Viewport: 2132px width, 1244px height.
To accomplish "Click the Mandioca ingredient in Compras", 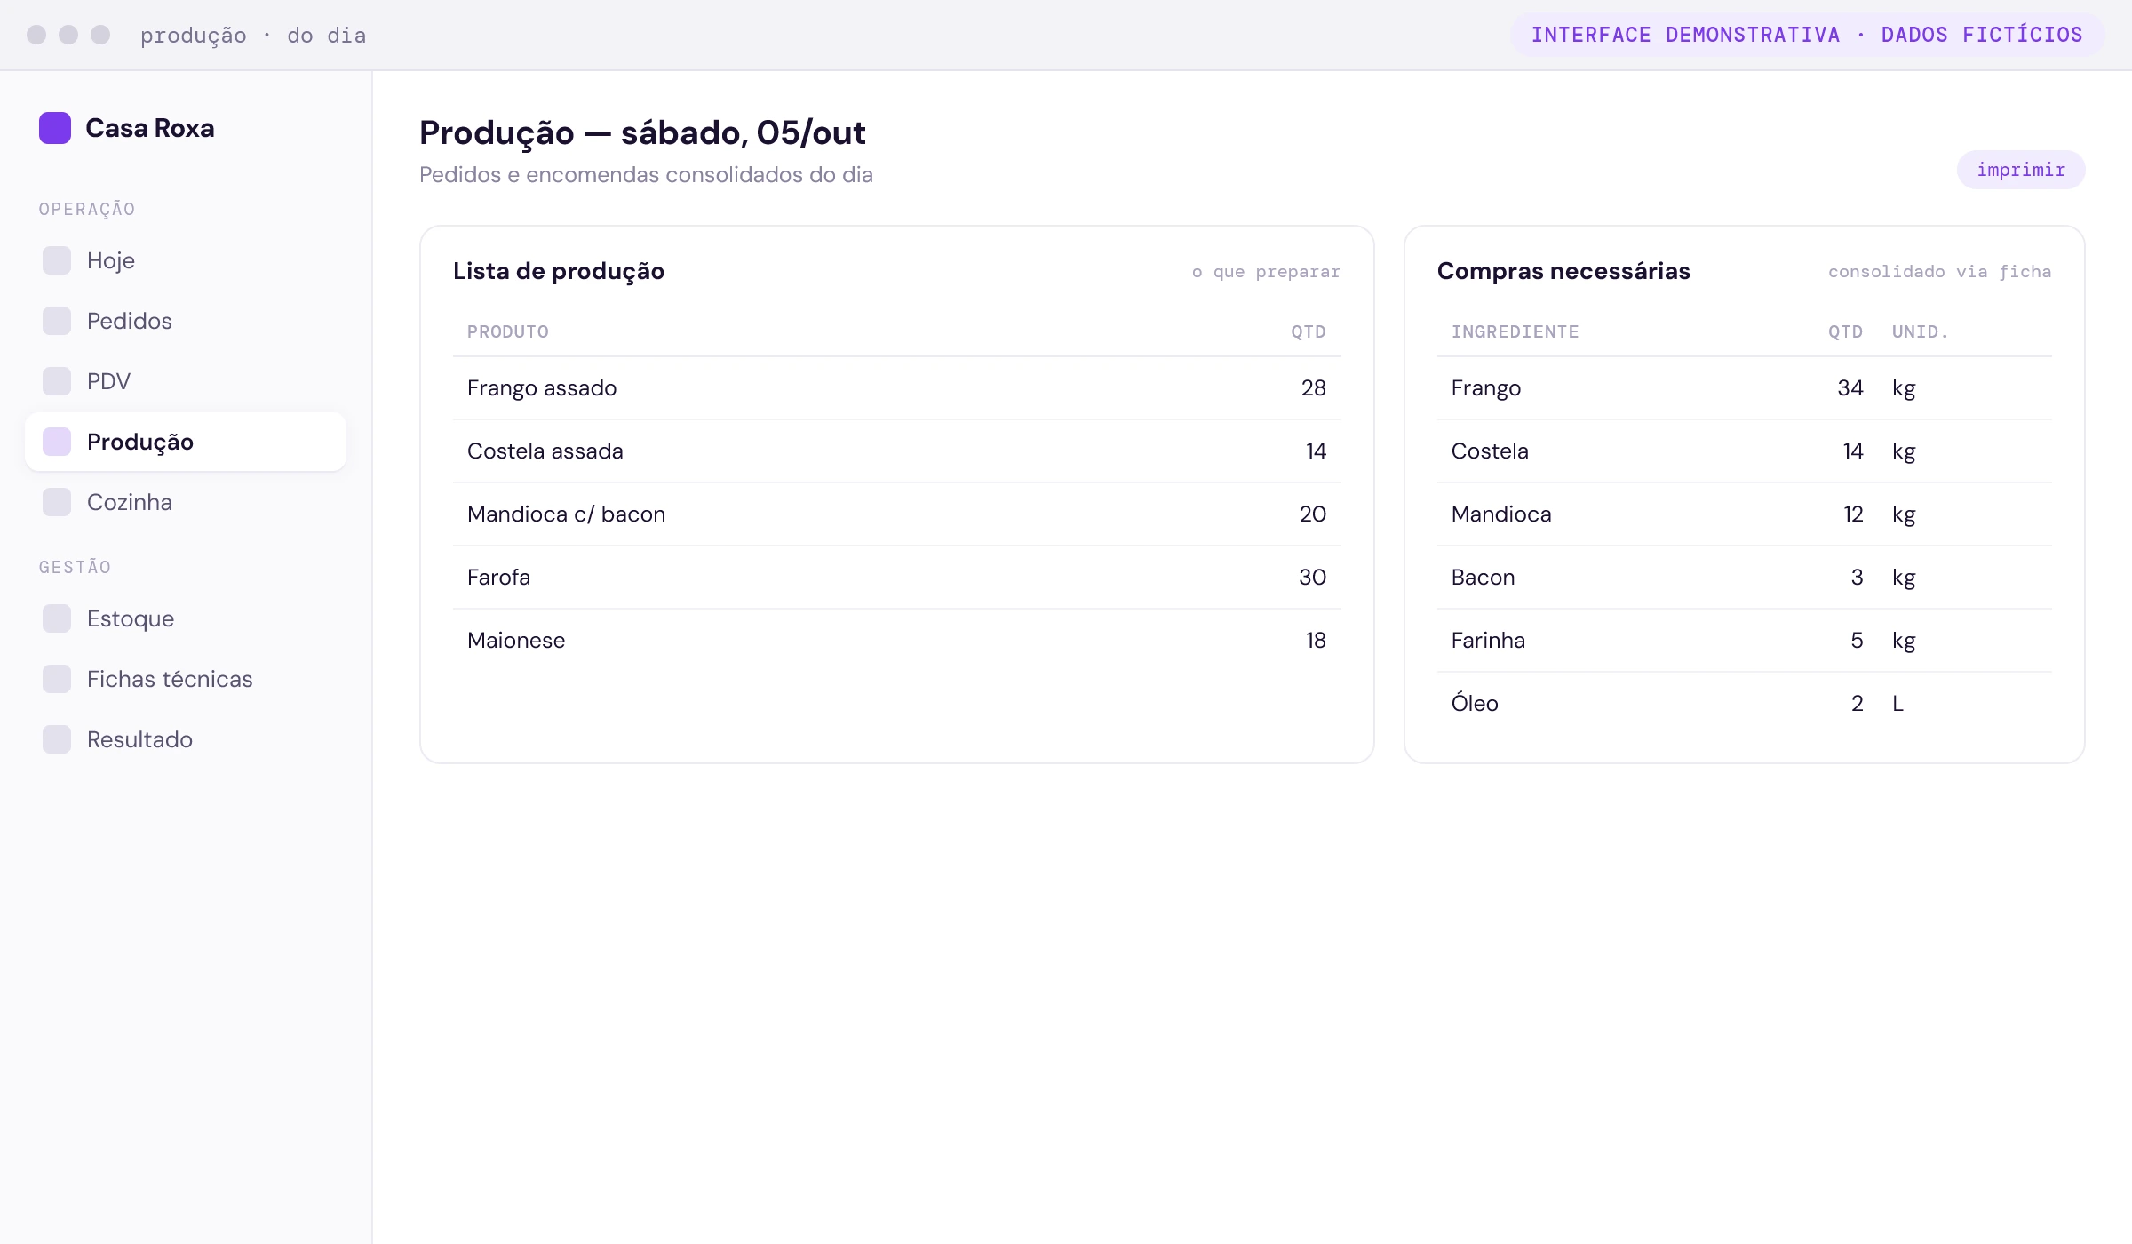I will (x=1501, y=514).
